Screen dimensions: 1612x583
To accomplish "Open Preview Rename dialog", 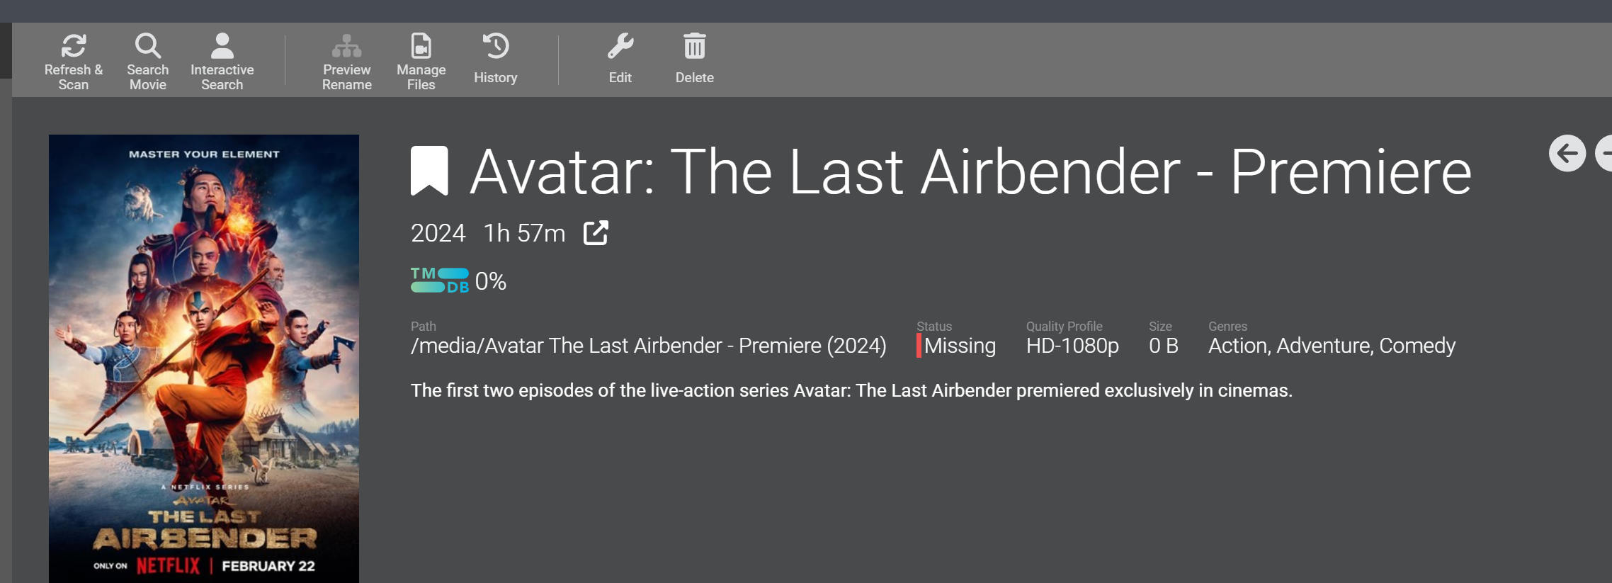I will point(346,47).
